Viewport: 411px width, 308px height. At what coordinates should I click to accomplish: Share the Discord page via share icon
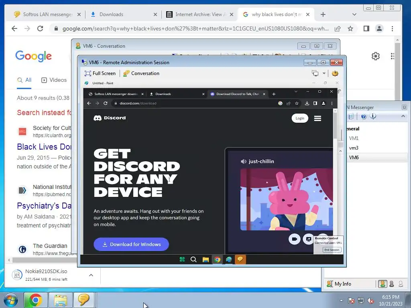[288, 103]
